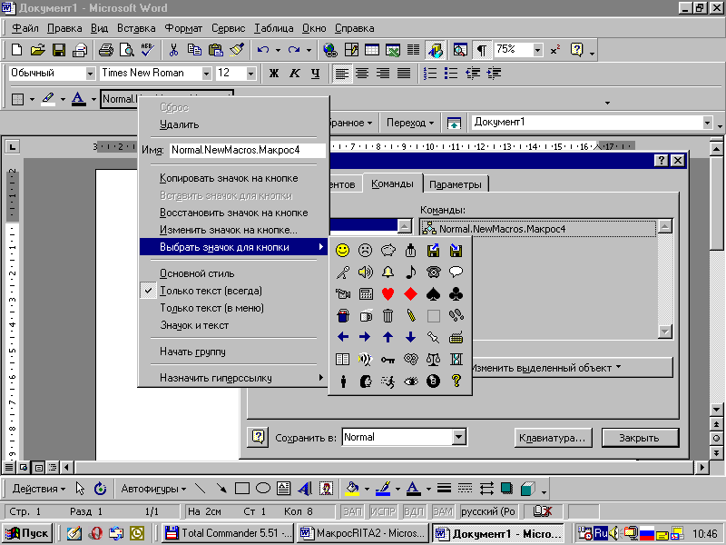Screen dimensions: 726x545
Task: Pick the key button icon
Action: [x=388, y=359]
